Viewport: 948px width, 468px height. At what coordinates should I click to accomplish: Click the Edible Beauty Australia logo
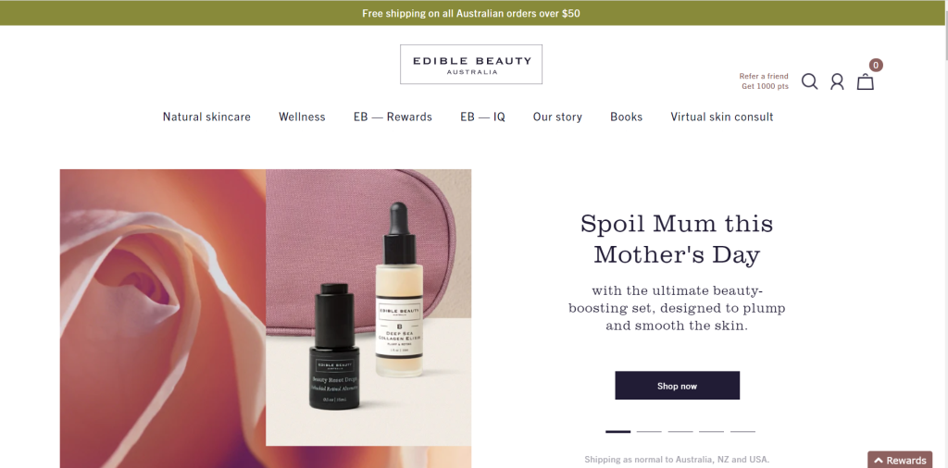471,64
